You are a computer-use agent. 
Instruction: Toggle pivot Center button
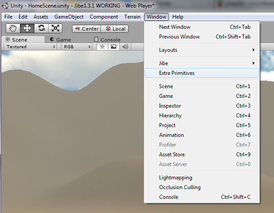[87, 29]
